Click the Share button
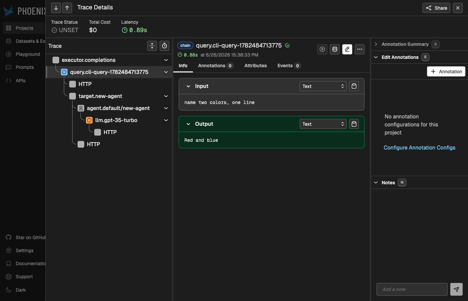This screenshot has height=301, width=468. pos(436,8)
